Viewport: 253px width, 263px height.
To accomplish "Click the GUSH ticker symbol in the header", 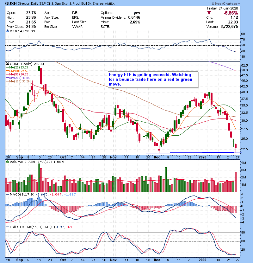I will point(11,3).
